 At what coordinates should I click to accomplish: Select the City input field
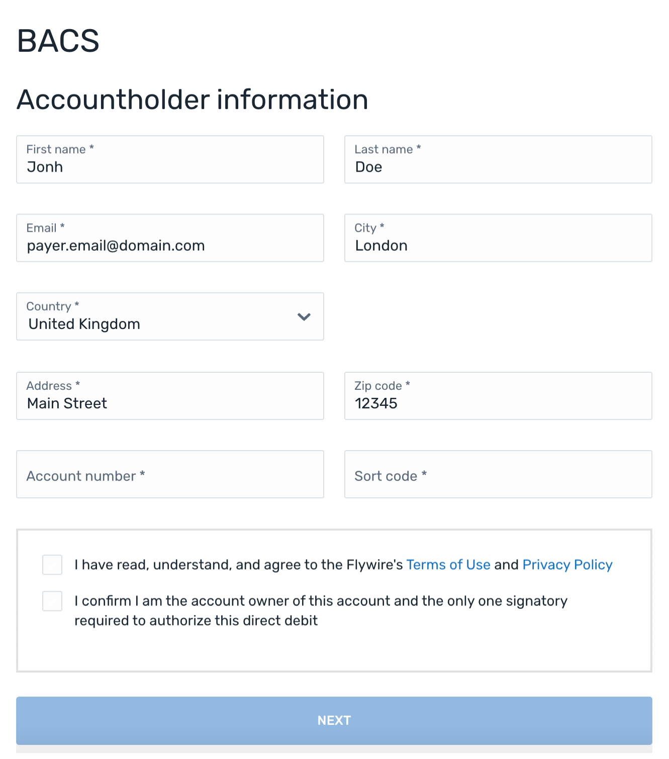click(x=498, y=238)
